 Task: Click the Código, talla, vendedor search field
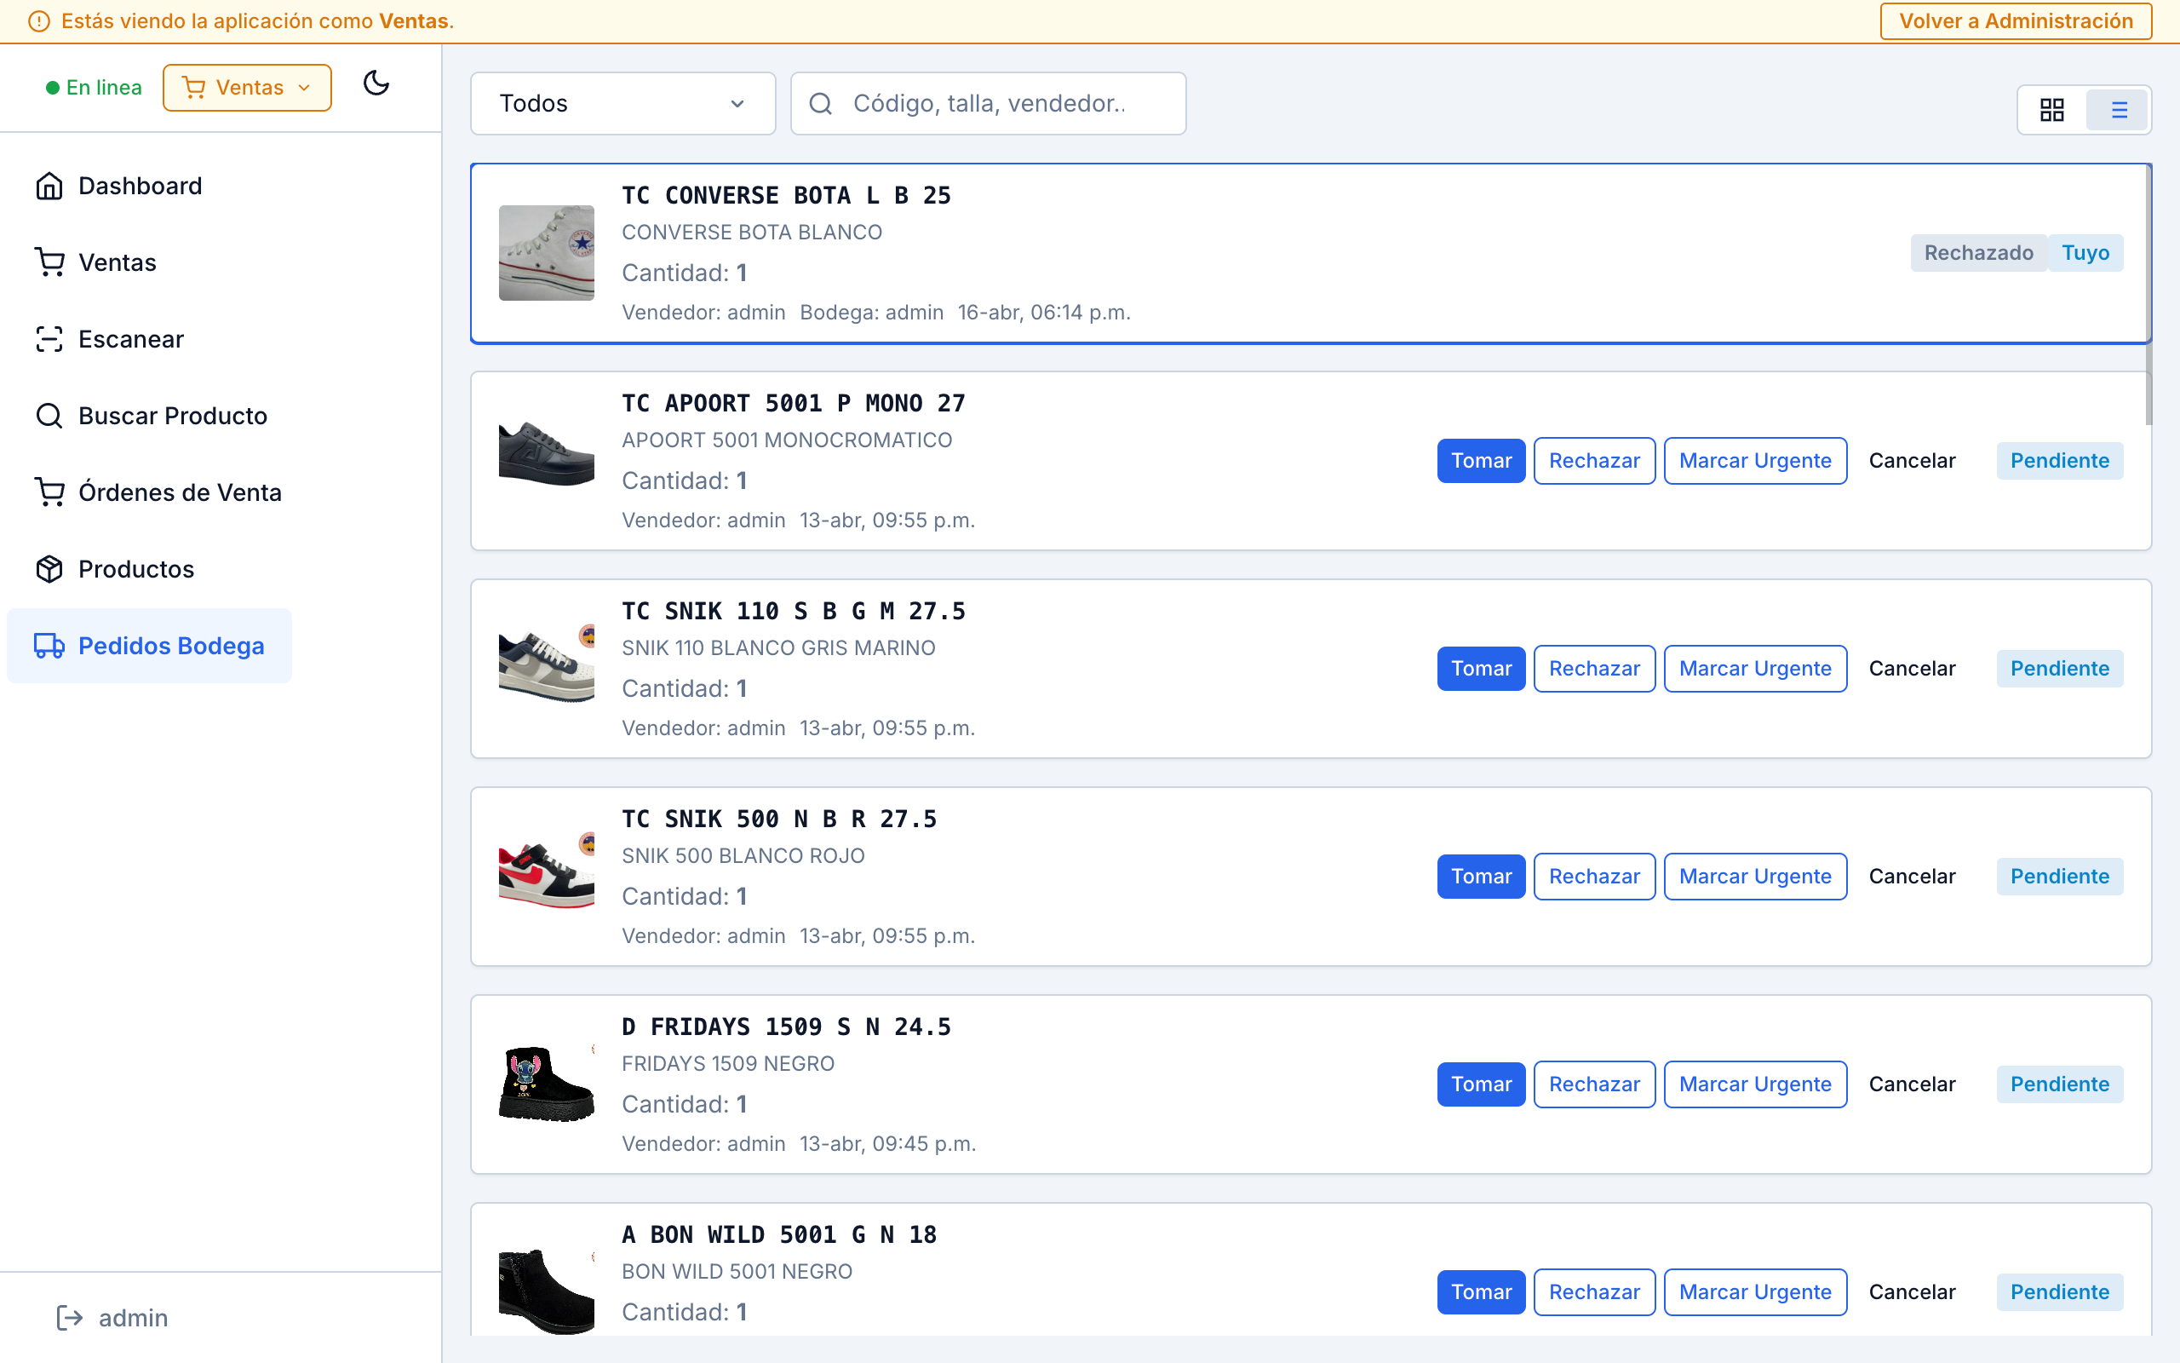[x=988, y=103]
